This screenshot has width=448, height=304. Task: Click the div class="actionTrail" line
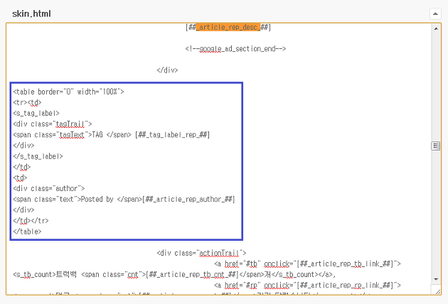201,253
